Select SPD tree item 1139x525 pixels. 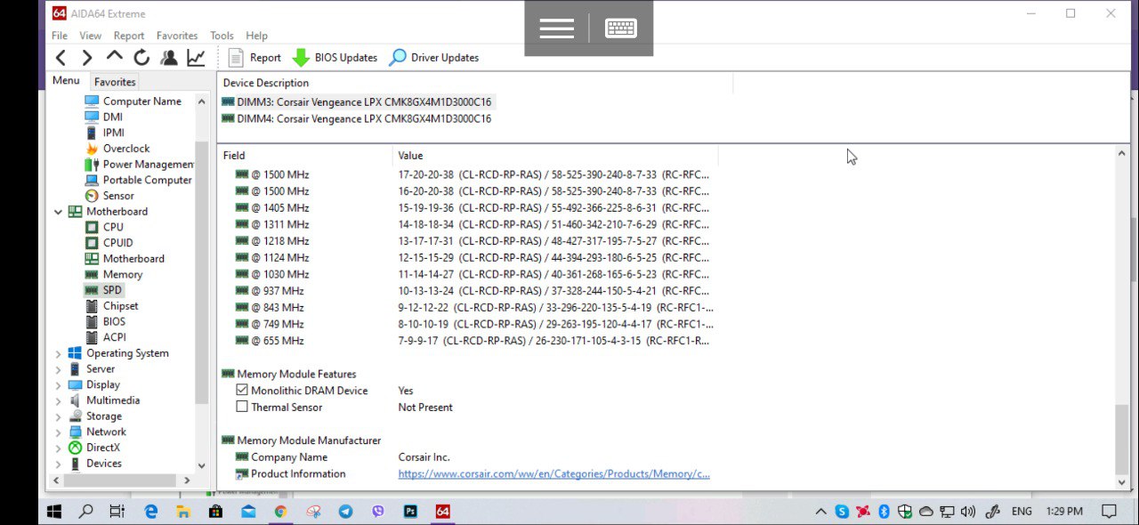click(x=103, y=290)
